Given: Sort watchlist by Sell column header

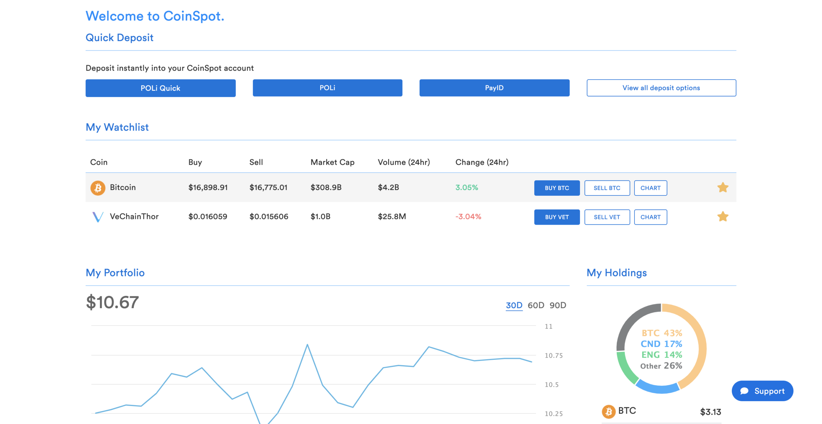Looking at the screenshot, I should pyautogui.click(x=256, y=162).
